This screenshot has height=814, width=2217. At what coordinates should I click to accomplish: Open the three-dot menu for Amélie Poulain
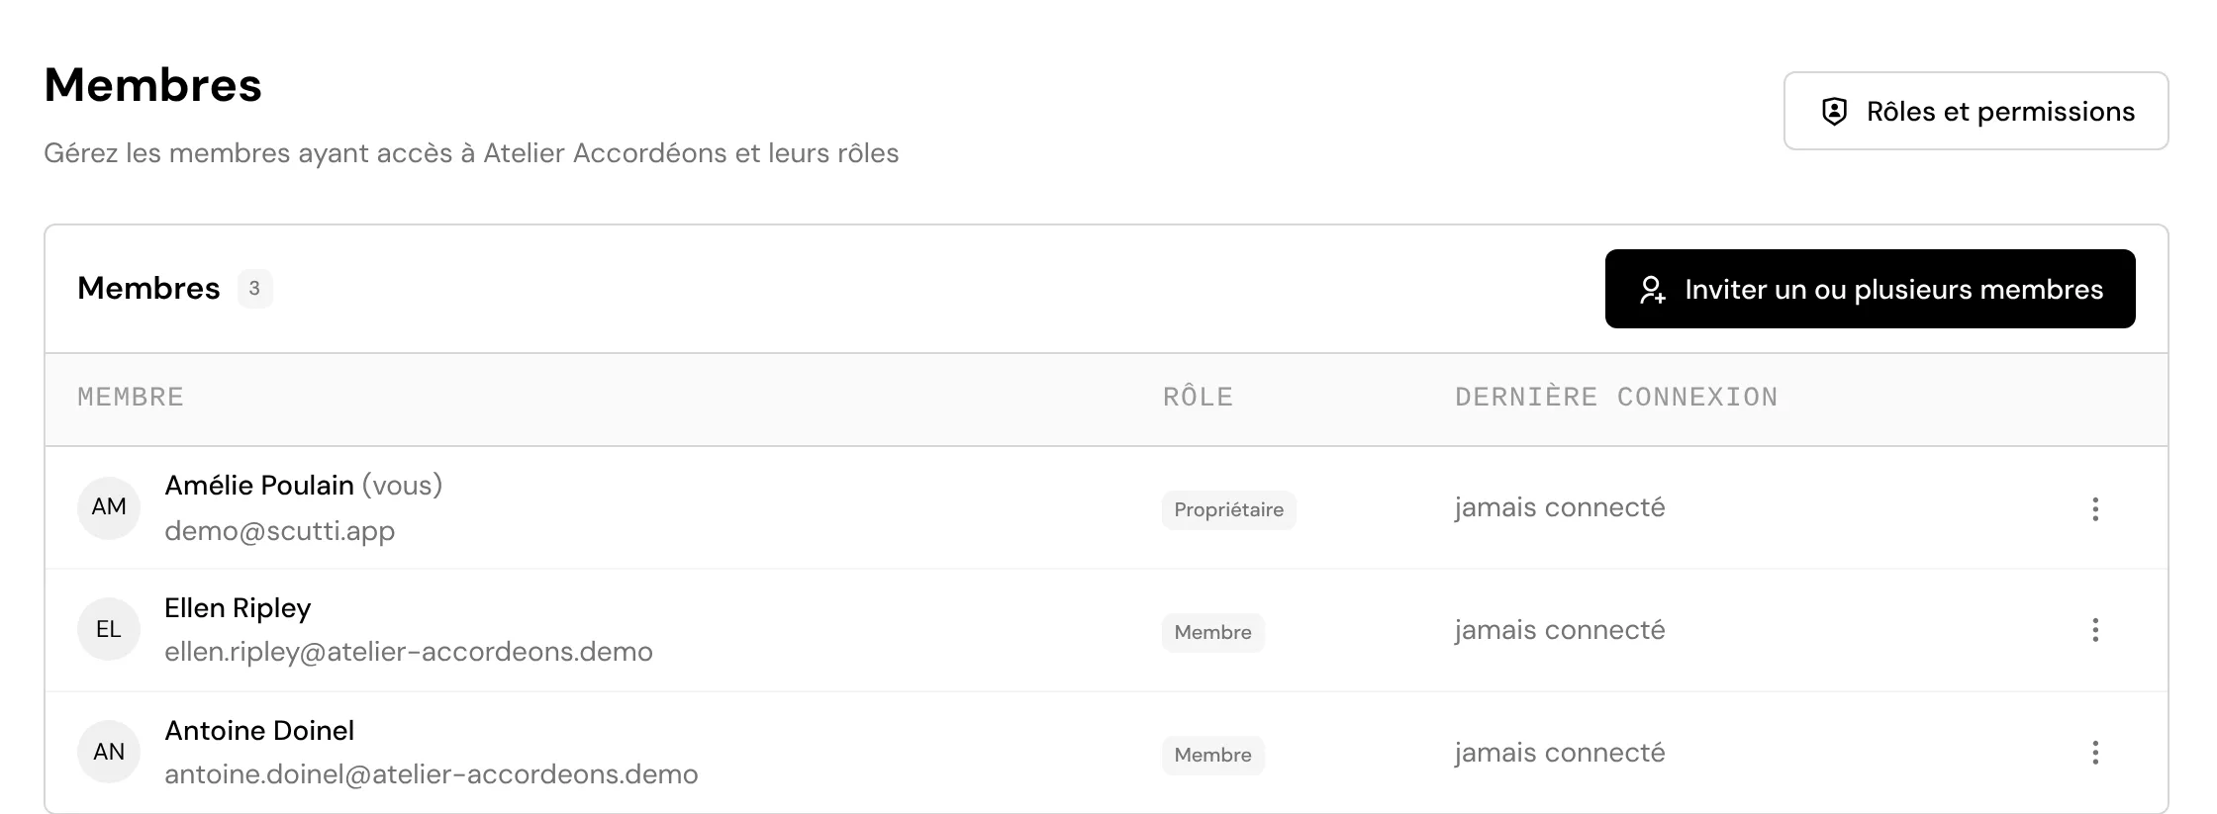click(x=2095, y=508)
